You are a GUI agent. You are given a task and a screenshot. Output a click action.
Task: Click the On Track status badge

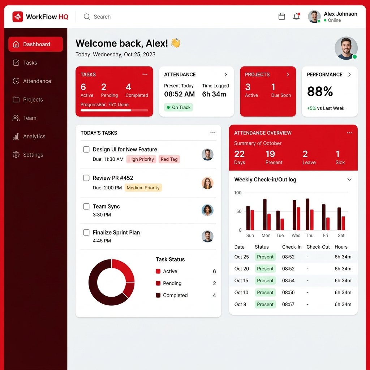pyautogui.click(x=178, y=107)
